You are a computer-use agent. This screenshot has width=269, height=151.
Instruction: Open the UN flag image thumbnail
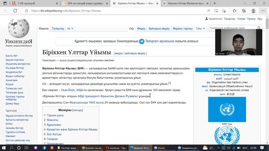pyautogui.click(x=227, y=109)
